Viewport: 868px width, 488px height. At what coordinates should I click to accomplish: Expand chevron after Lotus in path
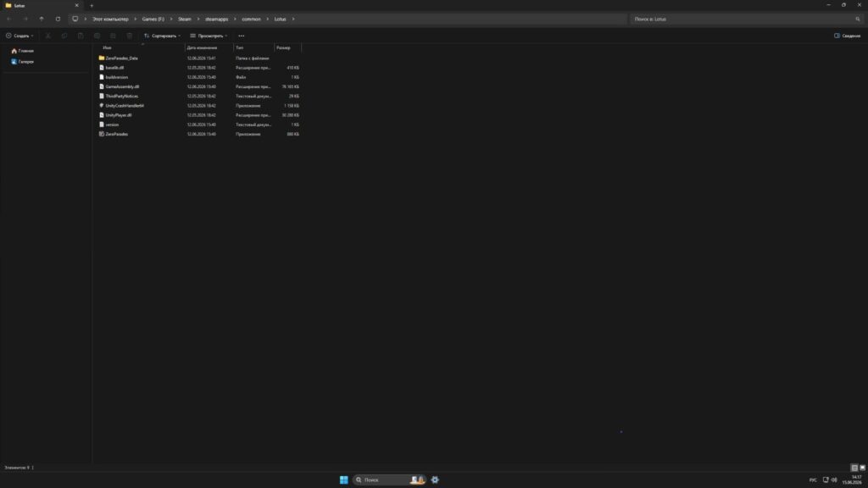292,19
